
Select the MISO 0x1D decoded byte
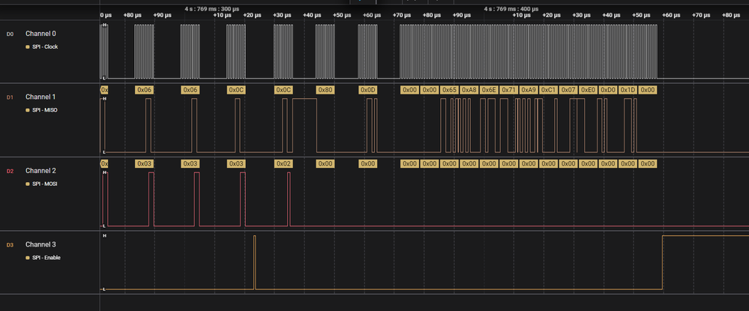[628, 90]
